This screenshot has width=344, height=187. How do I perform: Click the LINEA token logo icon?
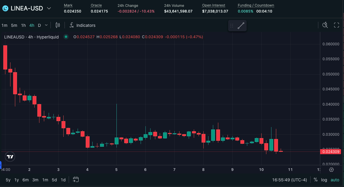pos(5,9)
